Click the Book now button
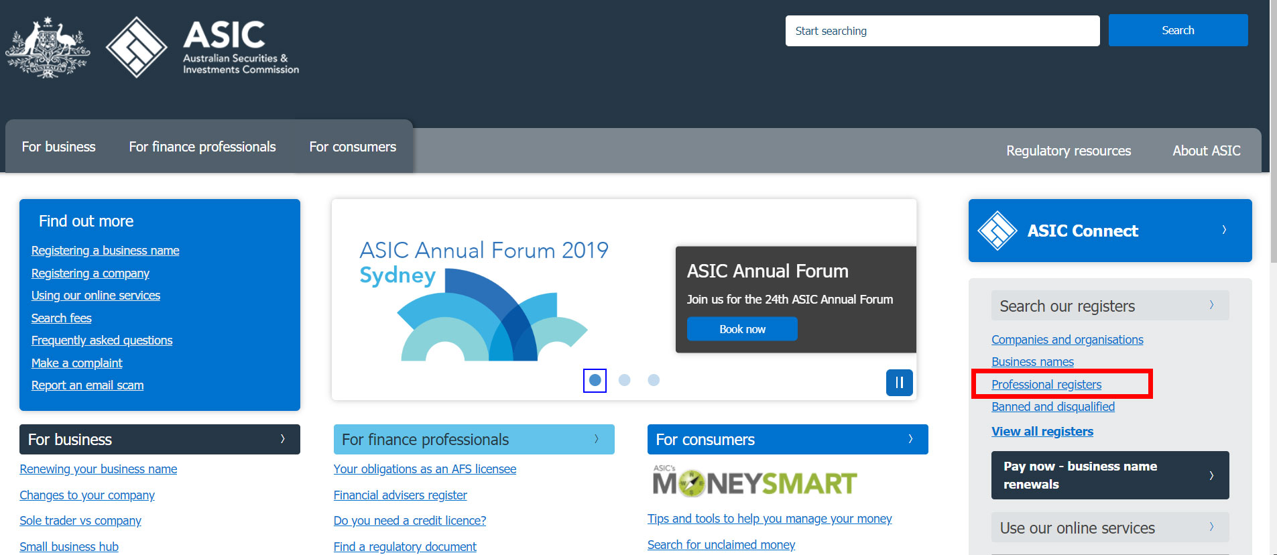 pos(742,329)
